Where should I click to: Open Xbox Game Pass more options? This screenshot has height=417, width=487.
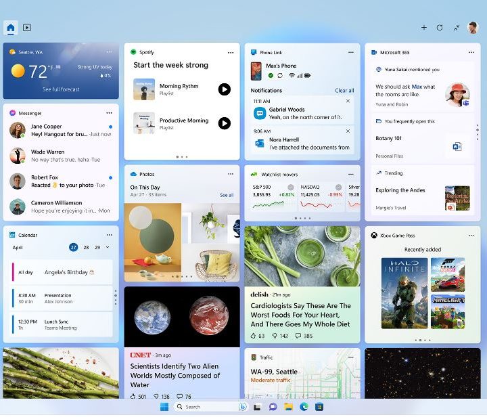(x=471, y=235)
